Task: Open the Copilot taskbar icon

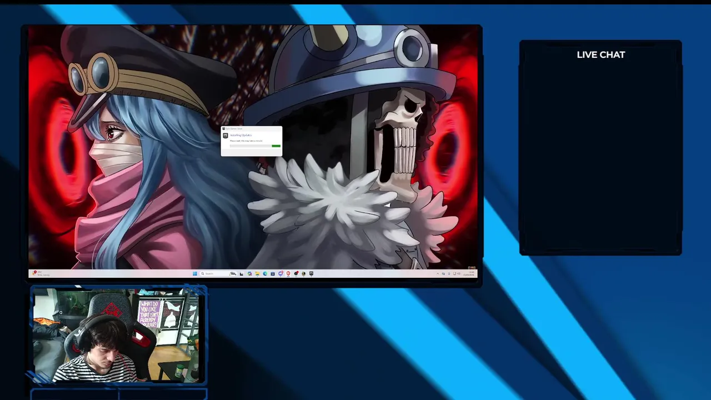Action: pos(249,273)
